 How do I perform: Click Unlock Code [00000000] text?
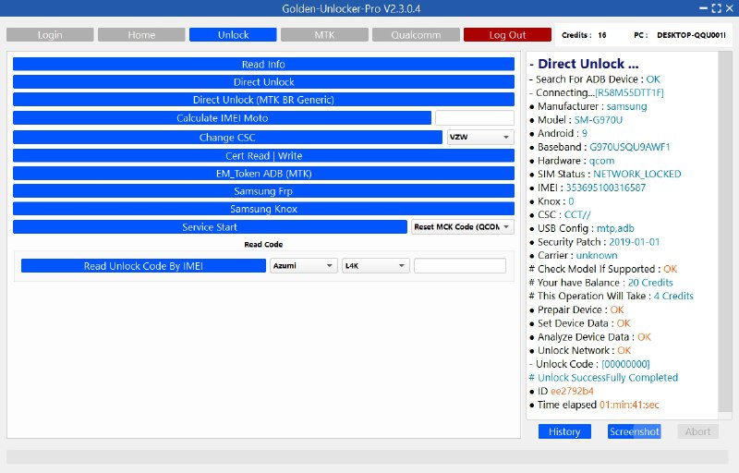(x=625, y=364)
